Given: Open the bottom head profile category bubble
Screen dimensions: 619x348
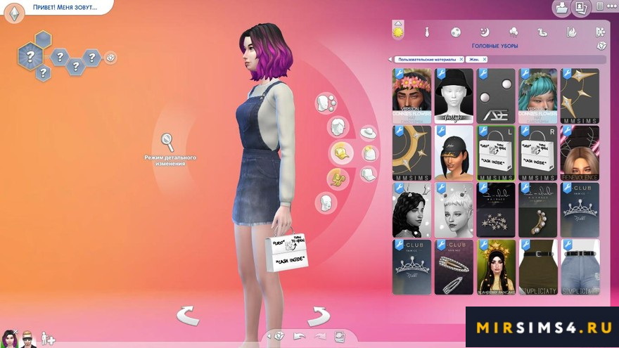Looking at the screenshot, I should pyautogui.click(x=326, y=203).
